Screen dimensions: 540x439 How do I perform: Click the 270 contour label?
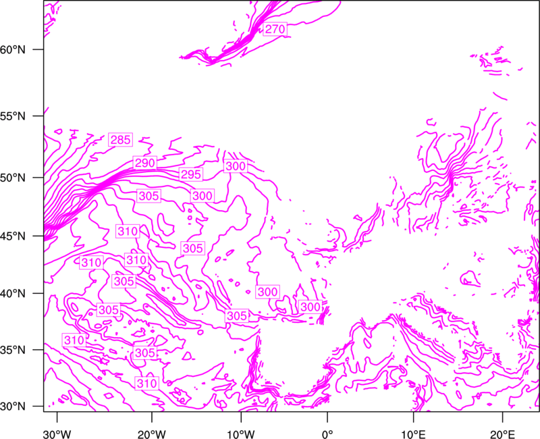tap(275, 29)
